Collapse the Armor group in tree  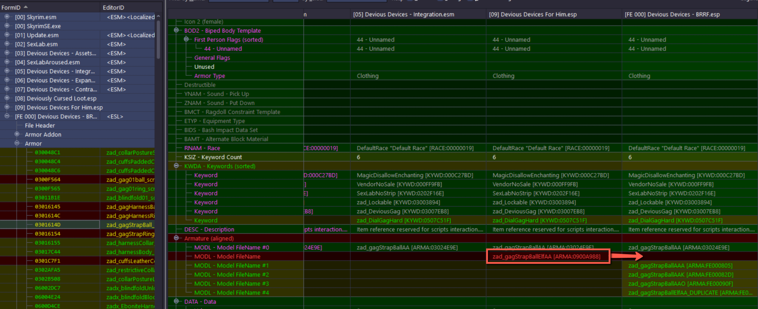17,143
